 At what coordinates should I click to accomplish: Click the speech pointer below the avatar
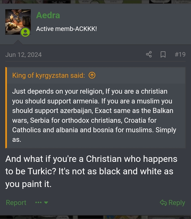(x=18, y=42)
